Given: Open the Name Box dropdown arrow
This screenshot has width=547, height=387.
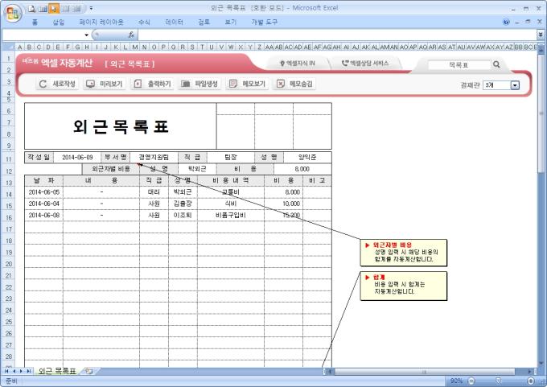Looking at the screenshot, I should pyautogui.click(x=87, y=35).
